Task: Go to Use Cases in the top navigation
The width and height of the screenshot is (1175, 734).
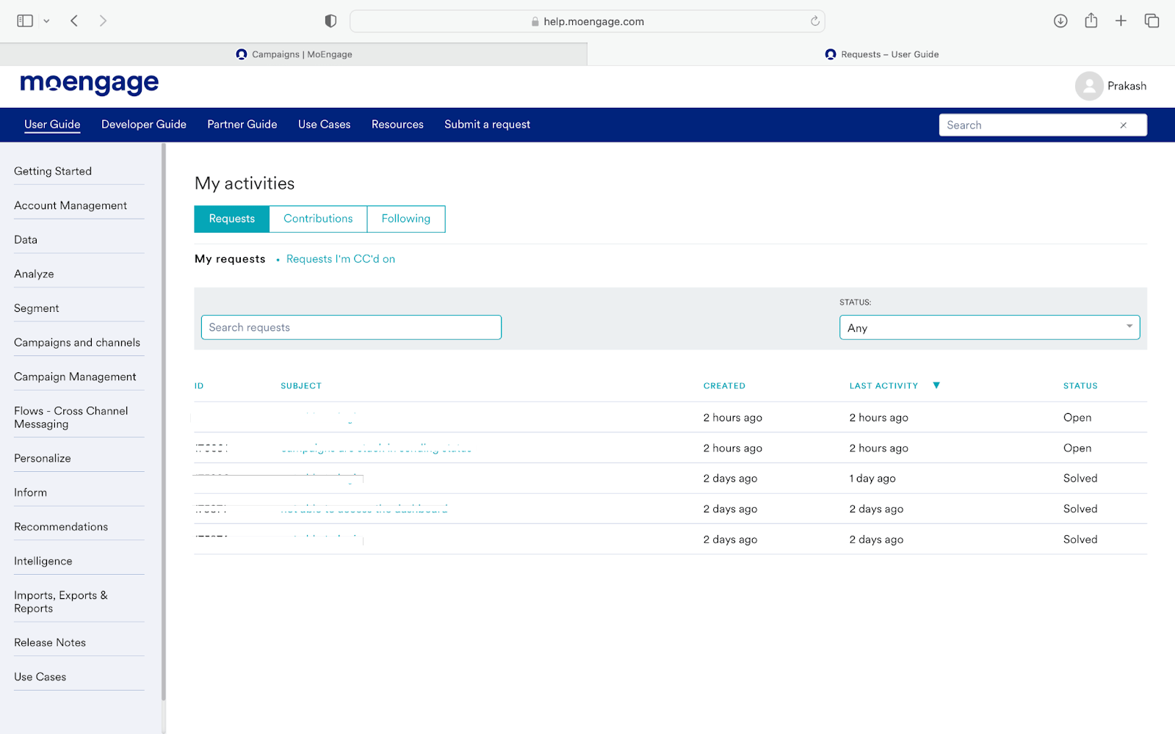Action: pyautogui.click(x=325, y=125)
